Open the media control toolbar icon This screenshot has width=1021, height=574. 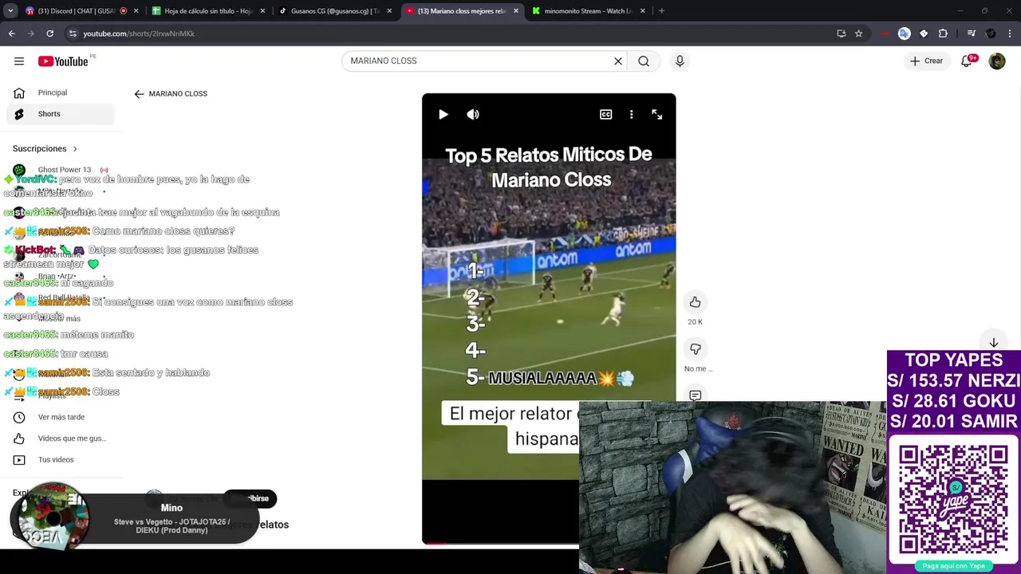(971, 33)
